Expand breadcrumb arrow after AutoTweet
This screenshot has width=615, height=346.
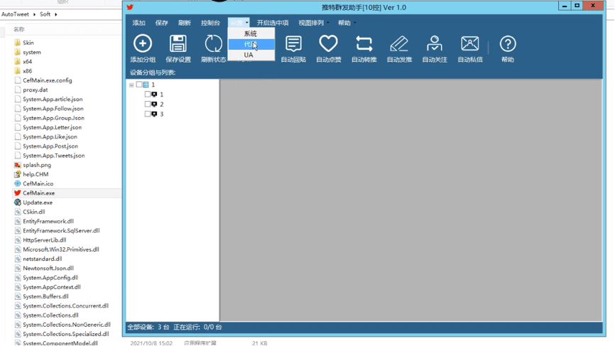34,14
